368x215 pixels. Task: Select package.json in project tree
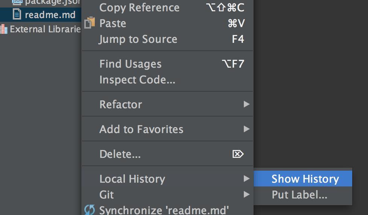[53, 2]
